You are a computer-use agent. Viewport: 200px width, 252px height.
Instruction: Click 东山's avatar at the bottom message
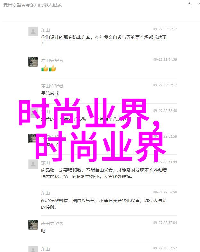(33, 249)
